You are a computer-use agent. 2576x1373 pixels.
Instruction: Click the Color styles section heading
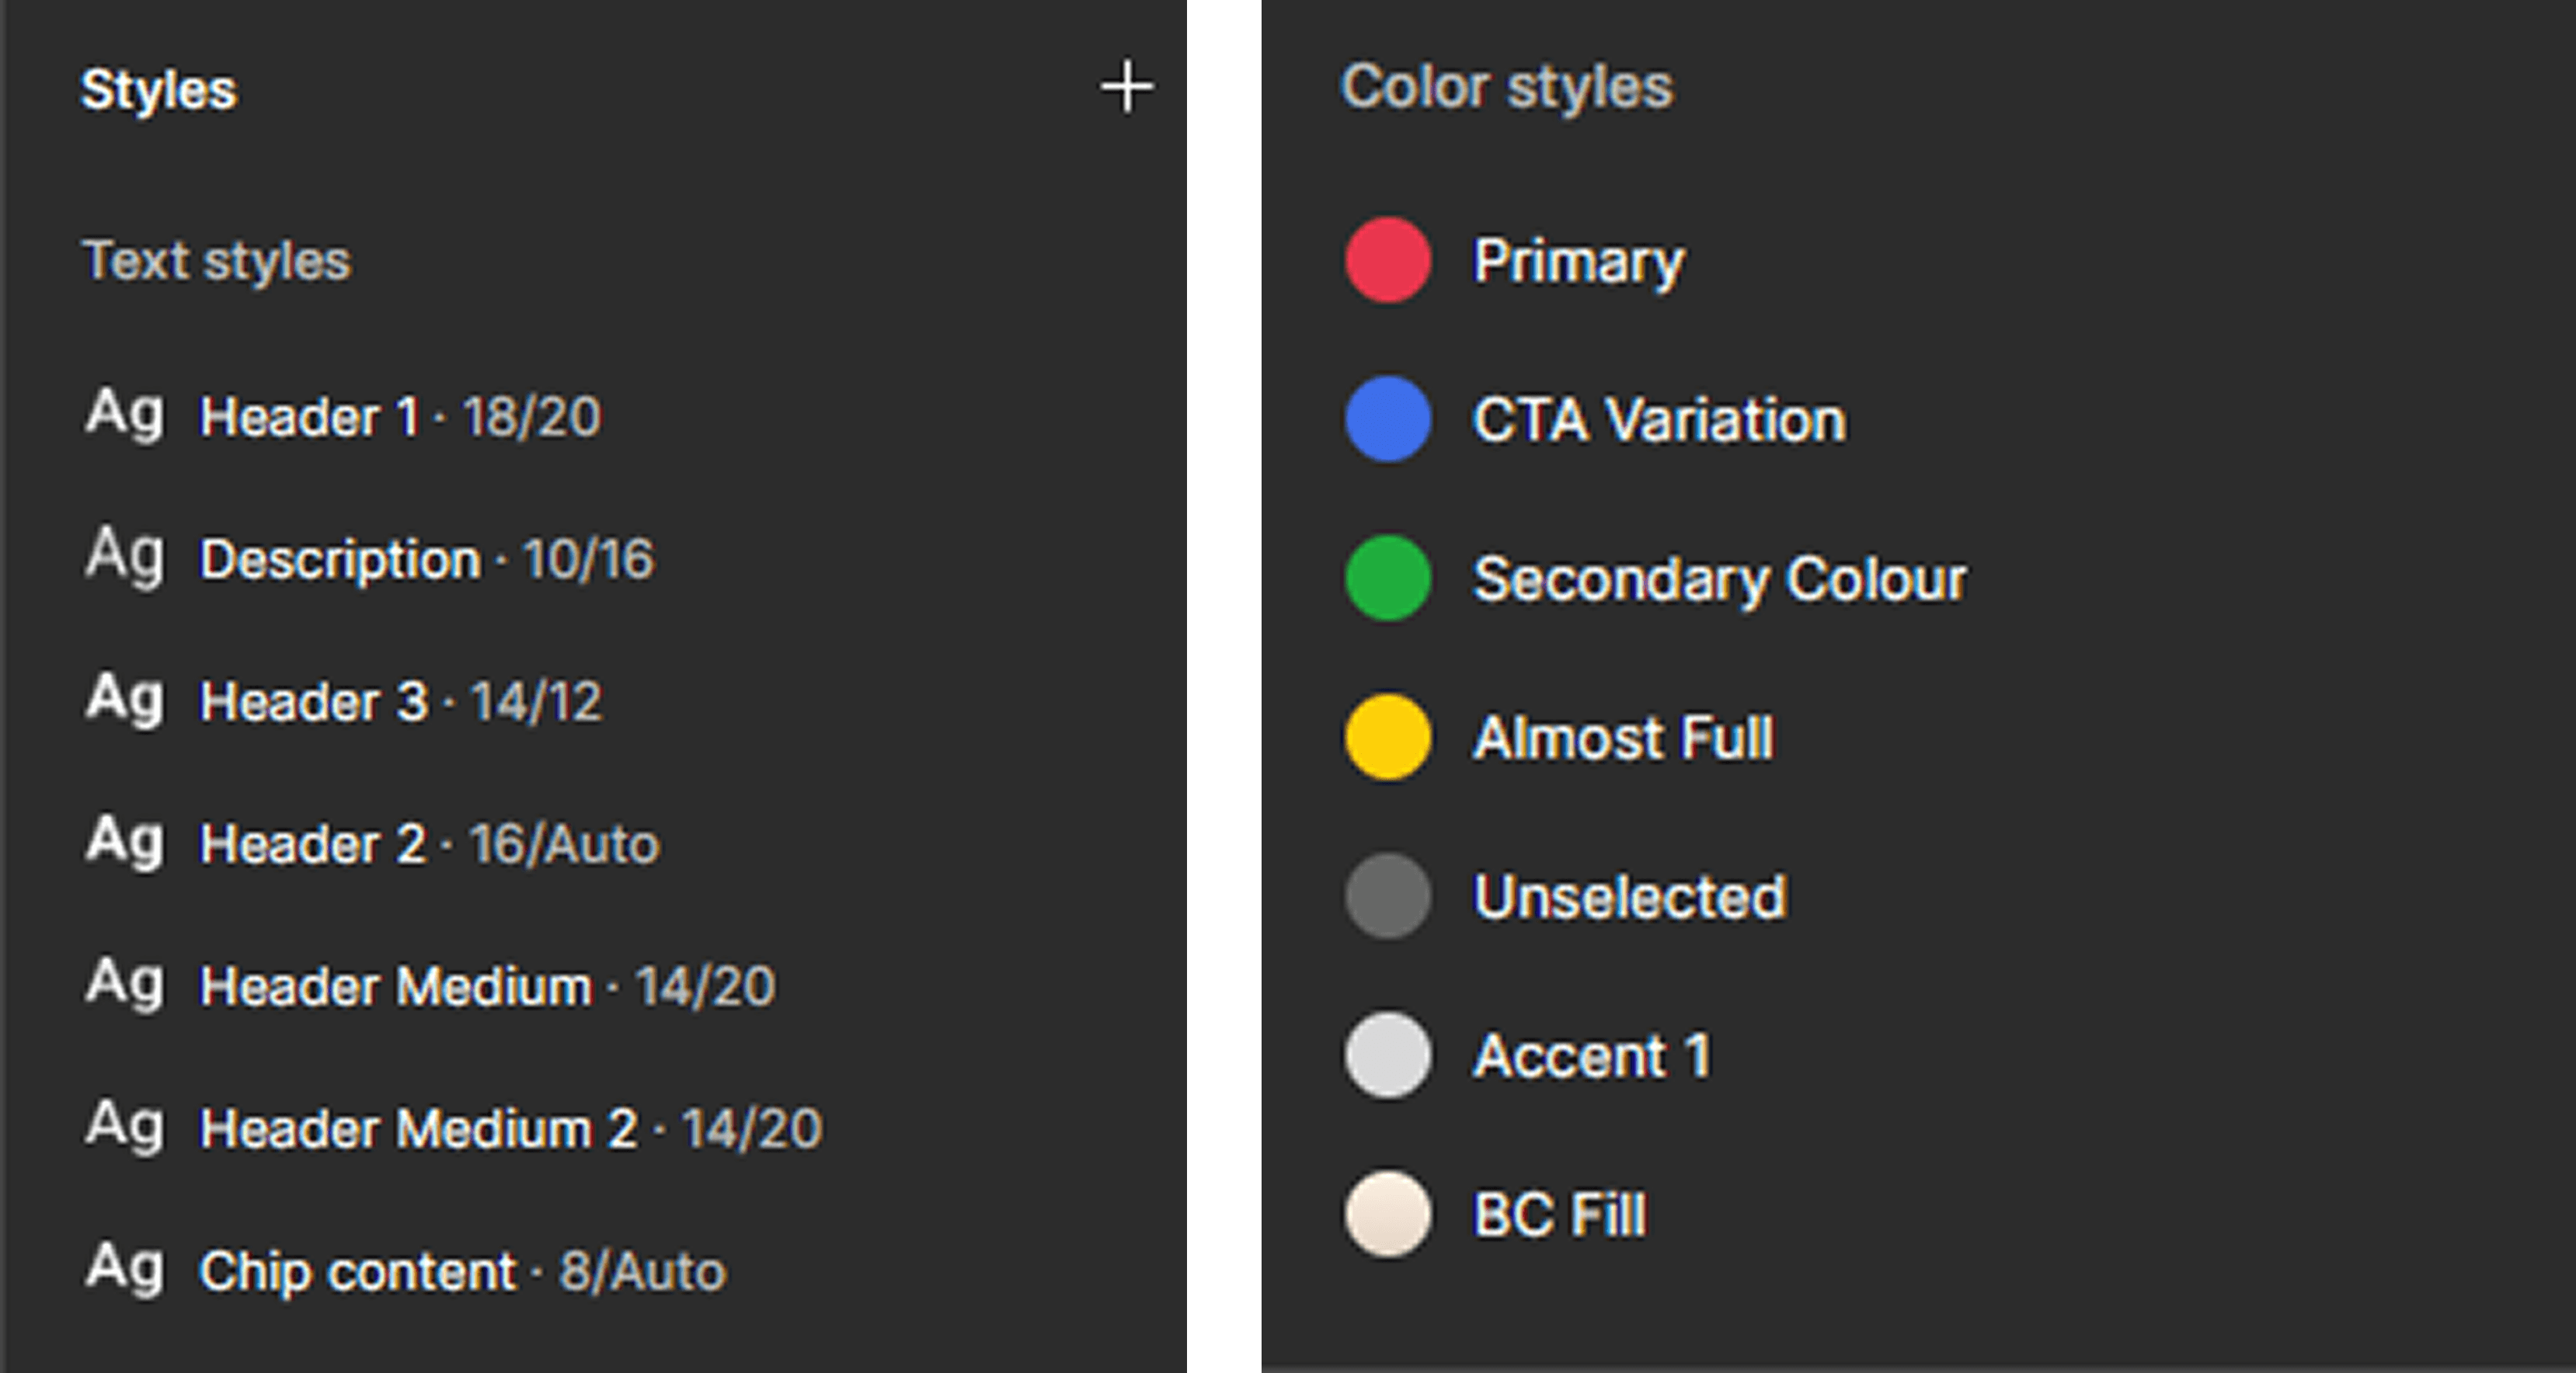point(1506,87)
